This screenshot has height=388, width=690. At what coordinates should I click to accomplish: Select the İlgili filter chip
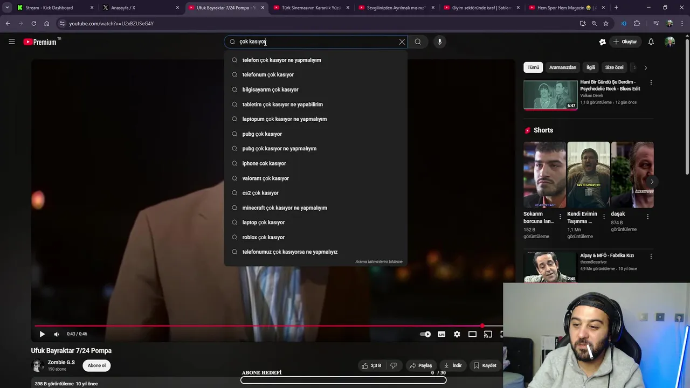591,67
